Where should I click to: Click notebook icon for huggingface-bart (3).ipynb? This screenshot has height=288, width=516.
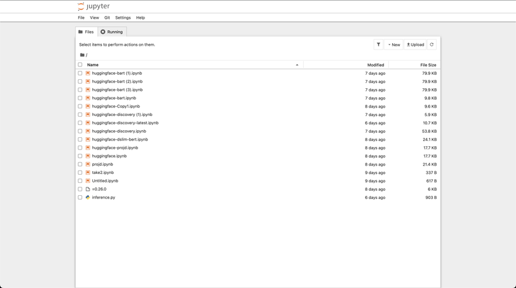pyautogui.click(x=88, y=90)
